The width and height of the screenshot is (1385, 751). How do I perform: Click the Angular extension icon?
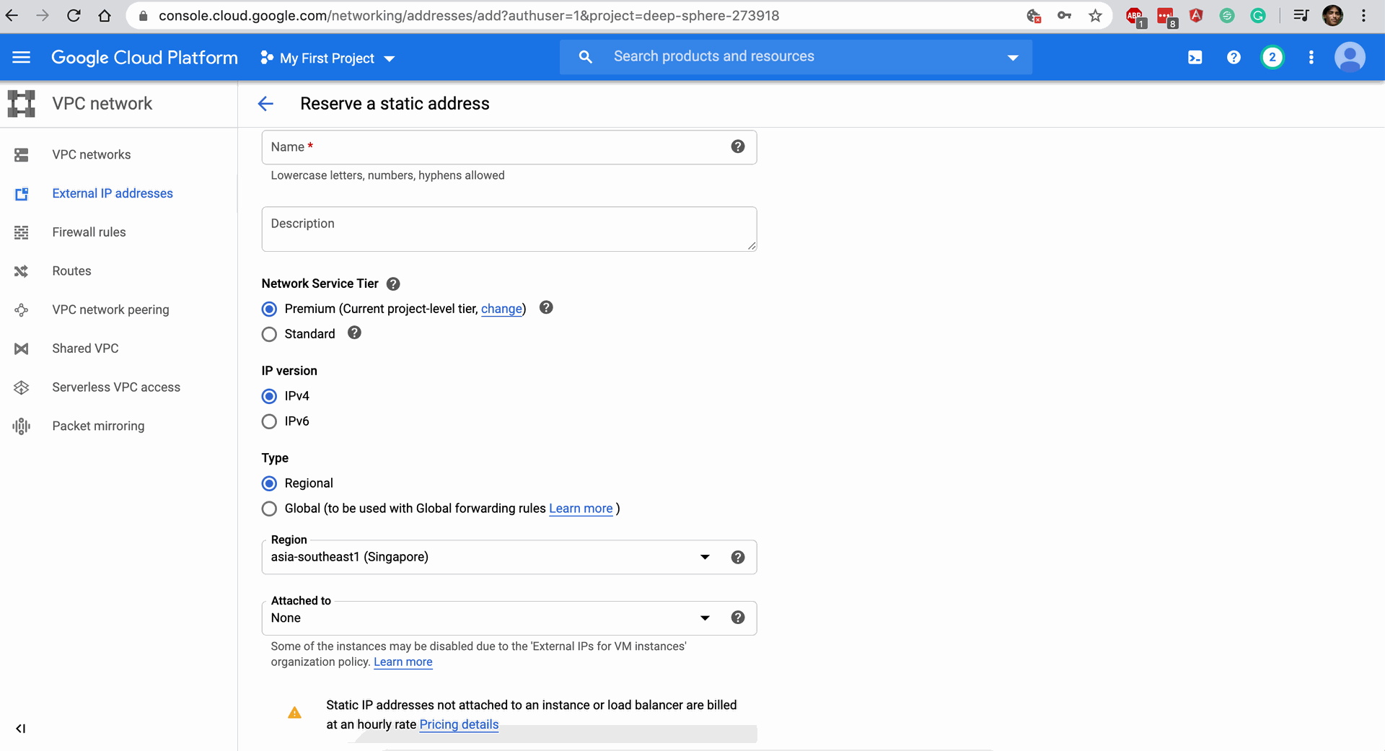click(x=1197, y=16)
